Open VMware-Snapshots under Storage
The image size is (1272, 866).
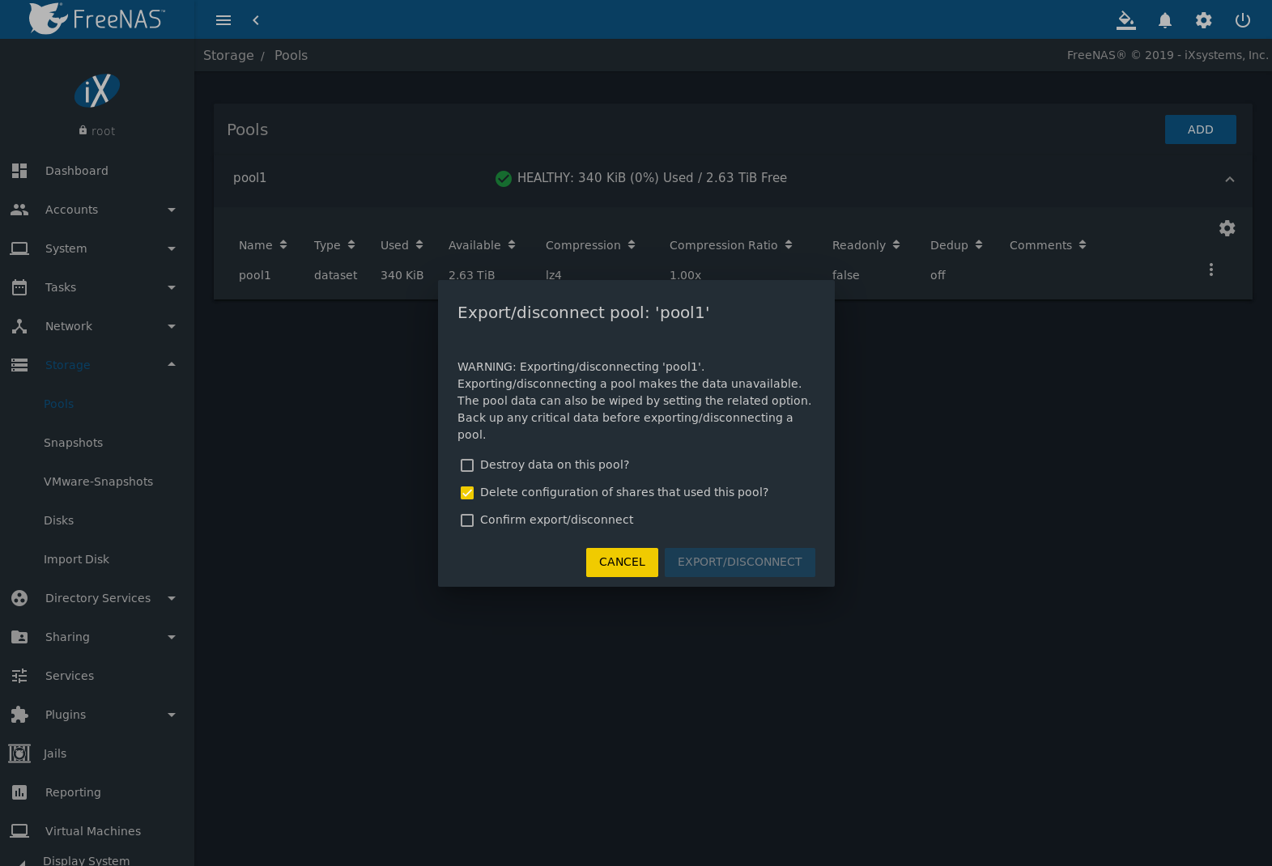pyautogui.click(x=99, y=482)
